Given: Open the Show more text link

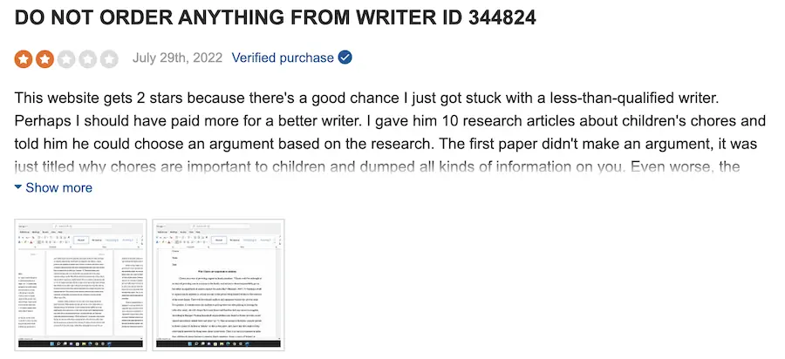Looking at the screenshot, I should tap(58, 187).
